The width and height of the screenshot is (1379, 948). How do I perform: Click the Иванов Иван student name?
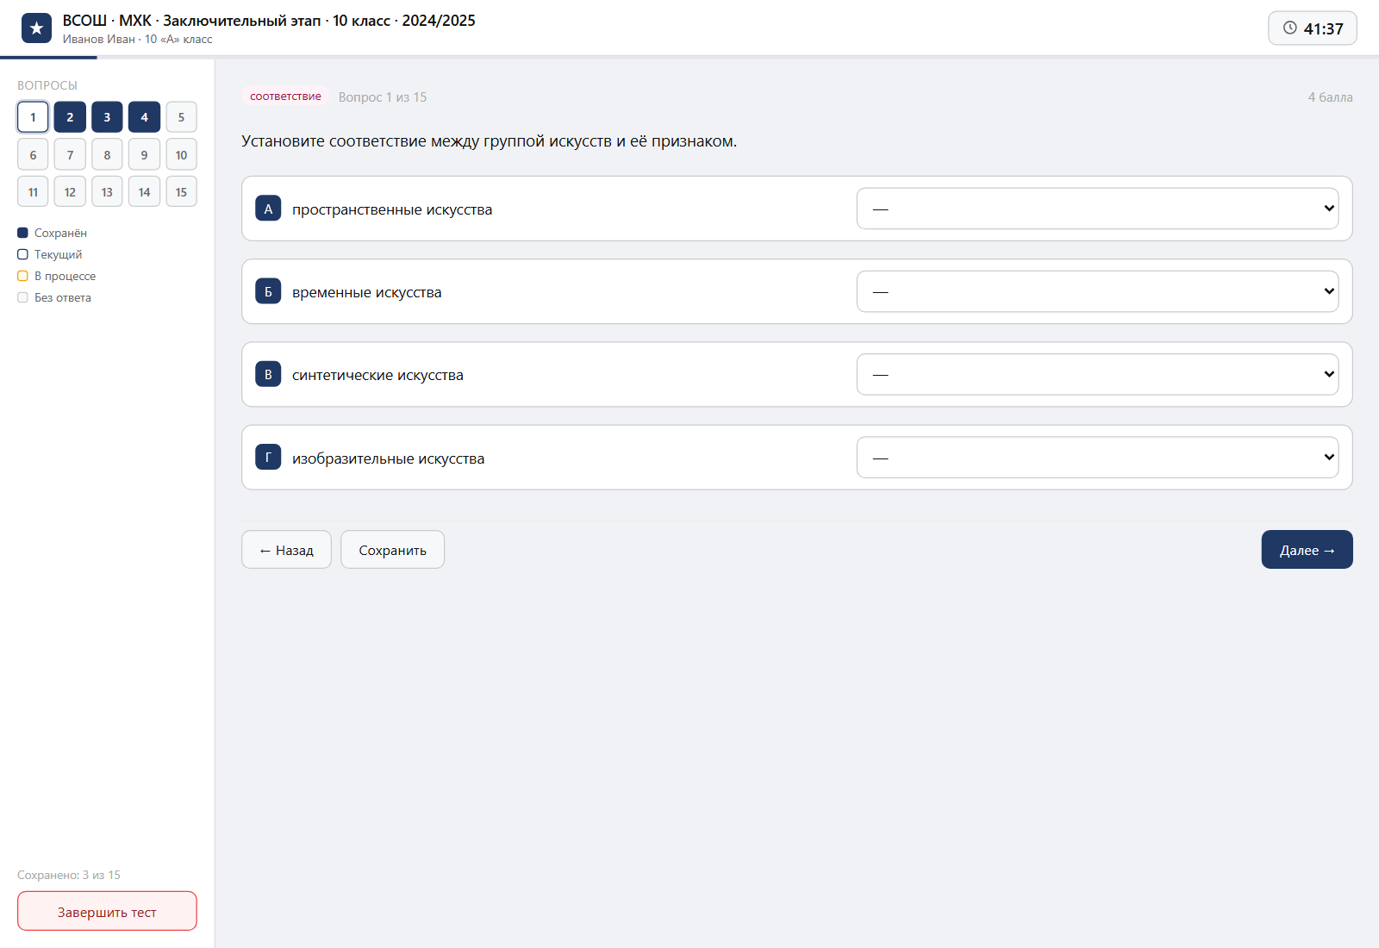click(98, 40)
